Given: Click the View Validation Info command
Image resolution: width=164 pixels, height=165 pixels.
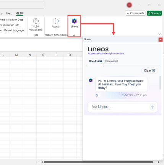Looking at the screenshot, I should tap(10, 25).
